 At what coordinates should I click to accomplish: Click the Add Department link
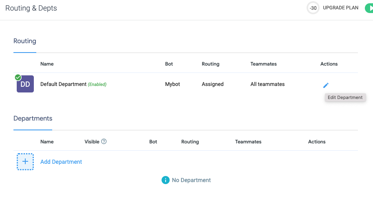(61, 162)
